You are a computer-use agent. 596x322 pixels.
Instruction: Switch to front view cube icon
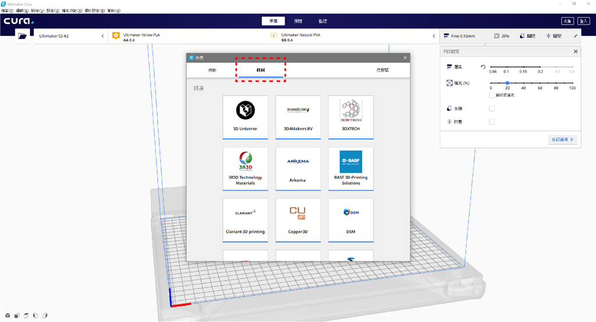(17, 316)
